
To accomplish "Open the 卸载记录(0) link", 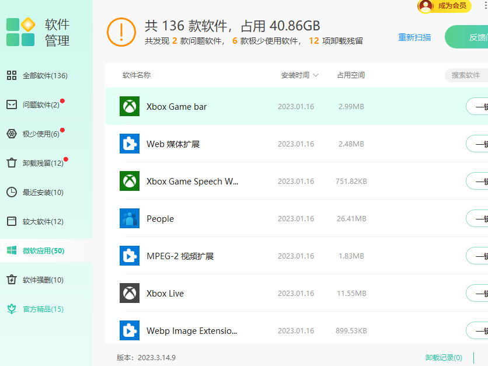I will coord(444,357).
